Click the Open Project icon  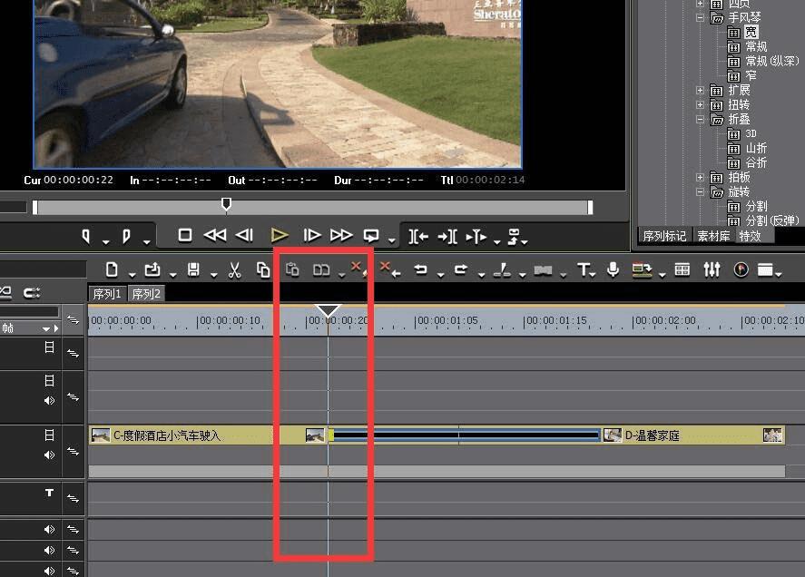[x=152, y=269]
